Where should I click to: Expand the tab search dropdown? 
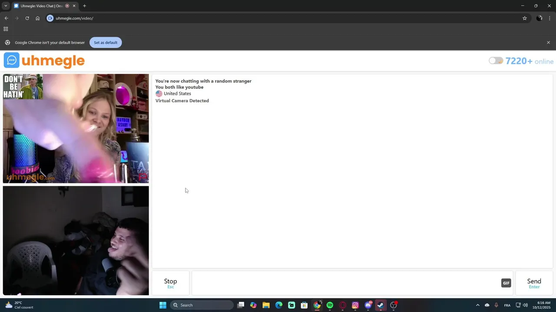[5, 6]
